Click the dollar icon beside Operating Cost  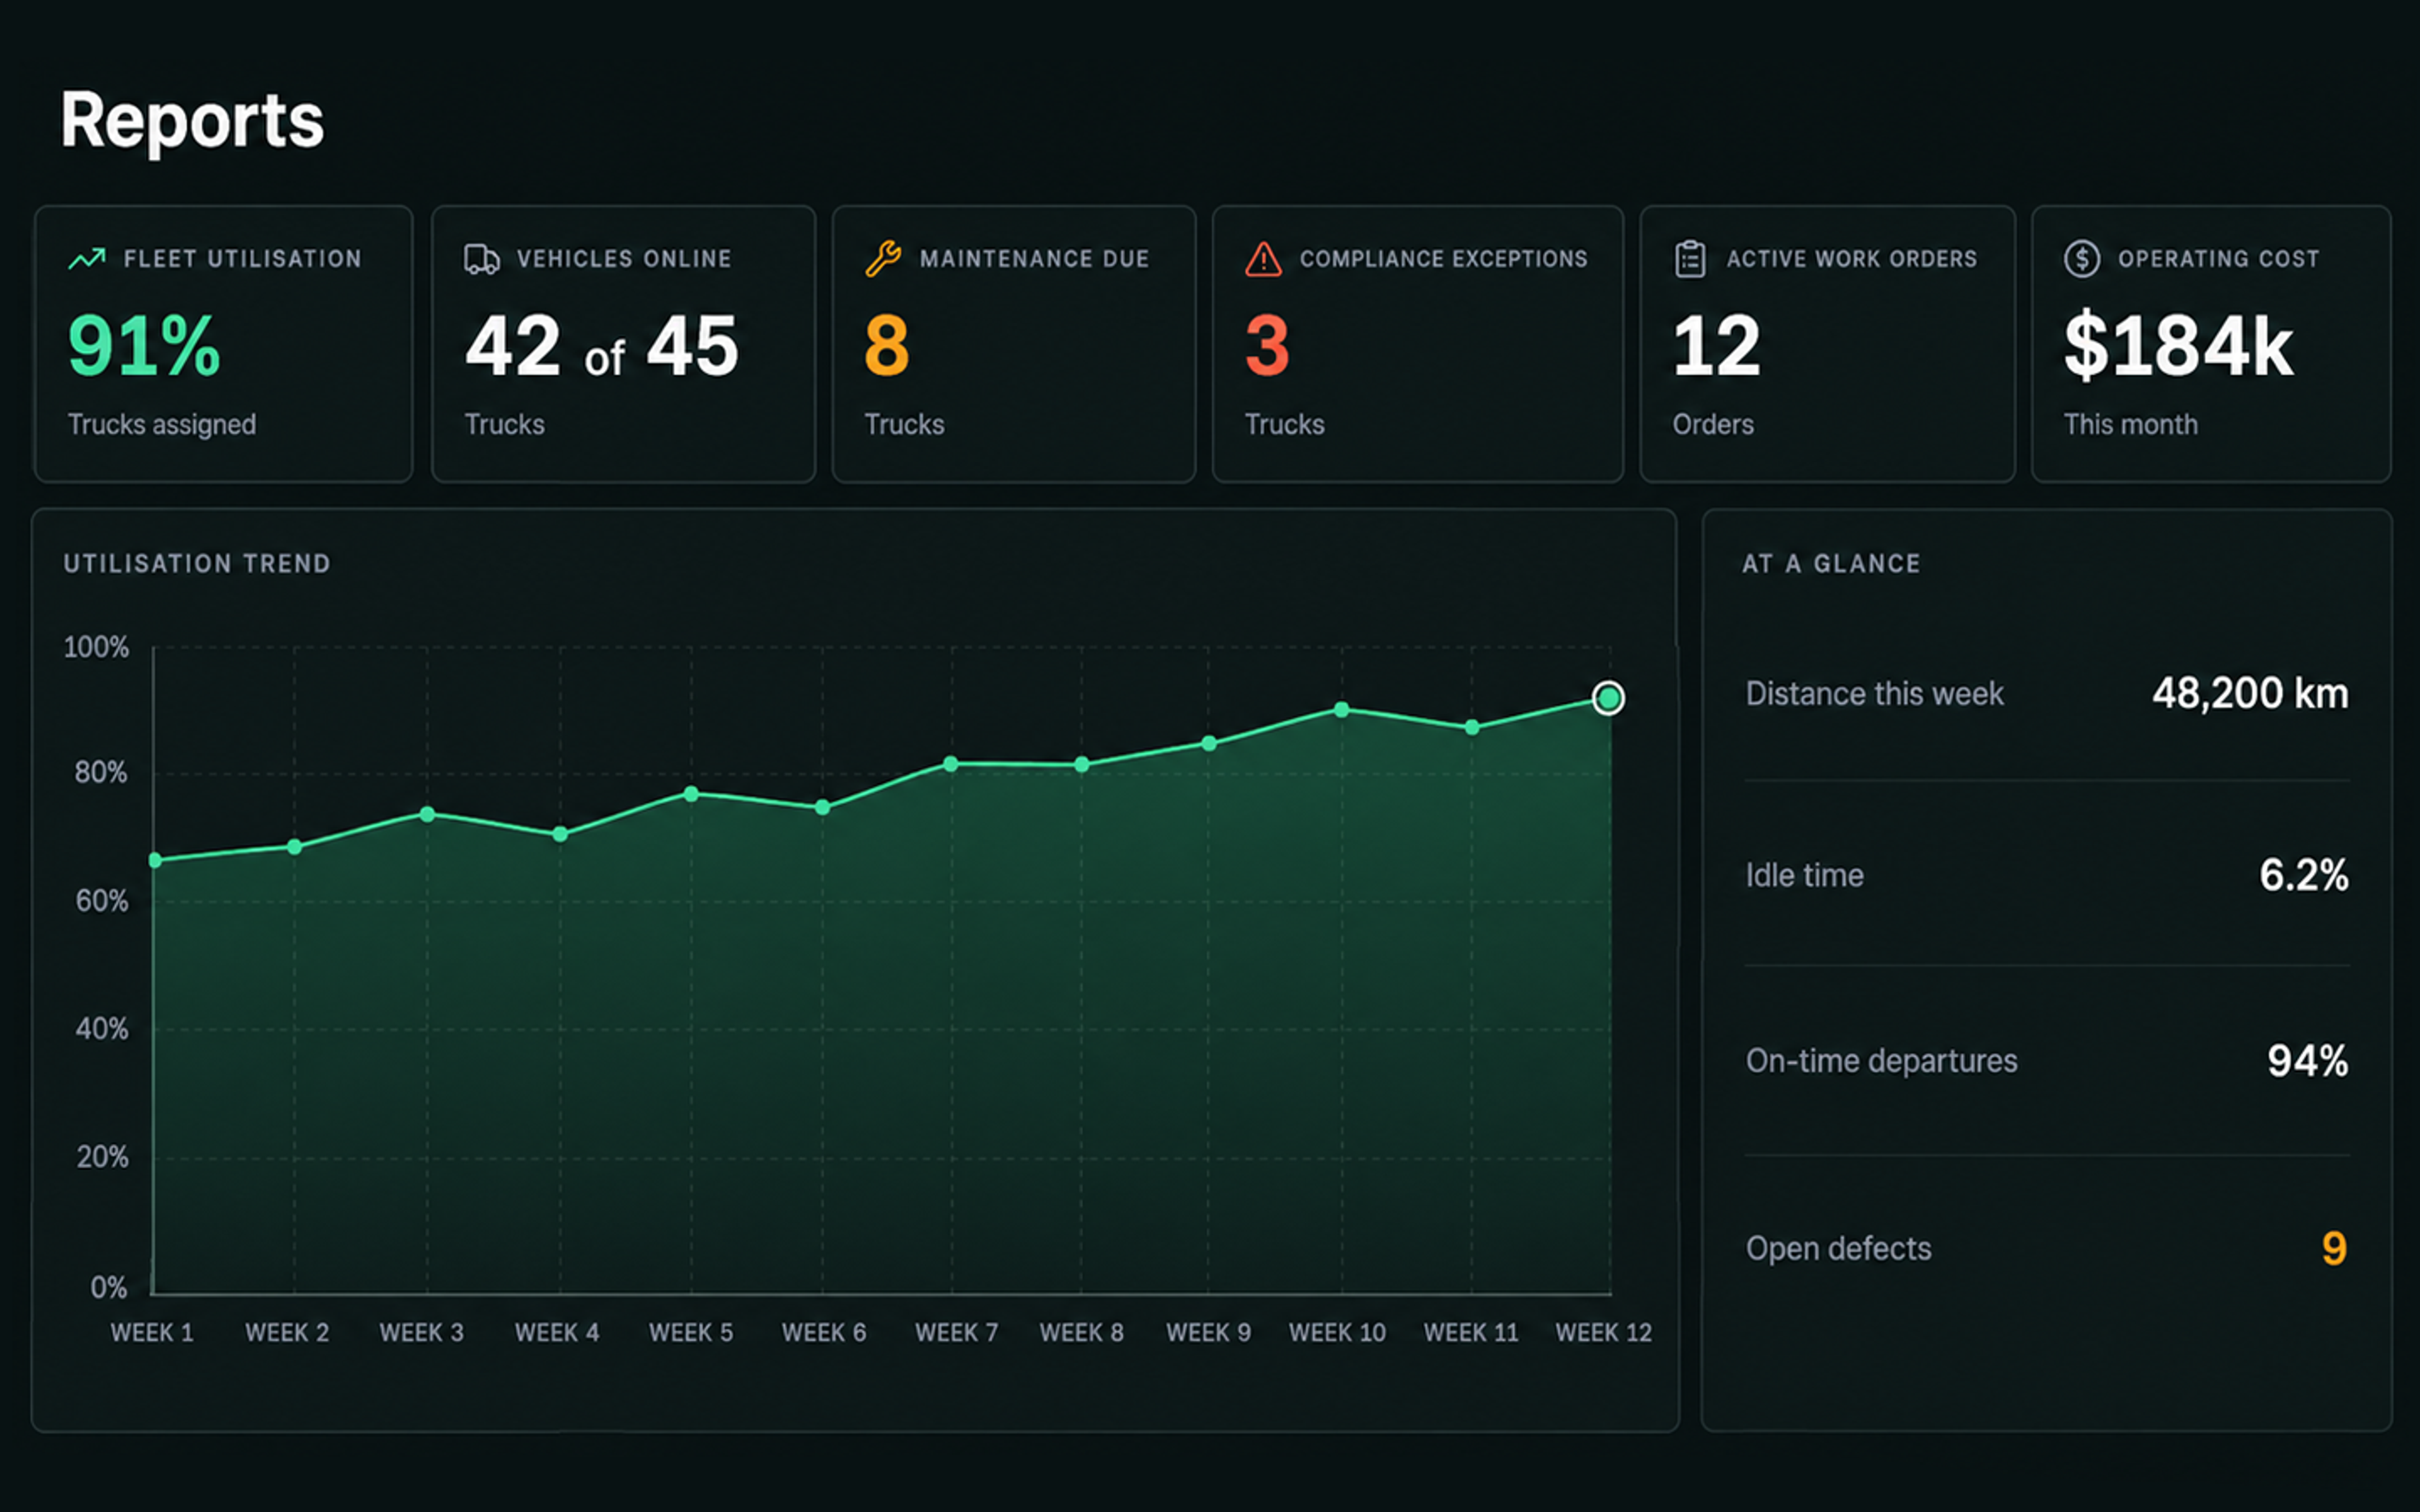tap(2081, 259)
